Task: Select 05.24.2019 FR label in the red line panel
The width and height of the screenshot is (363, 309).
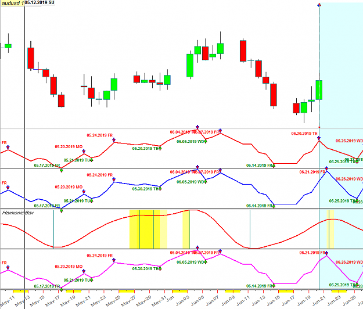Action: point(99,135)
